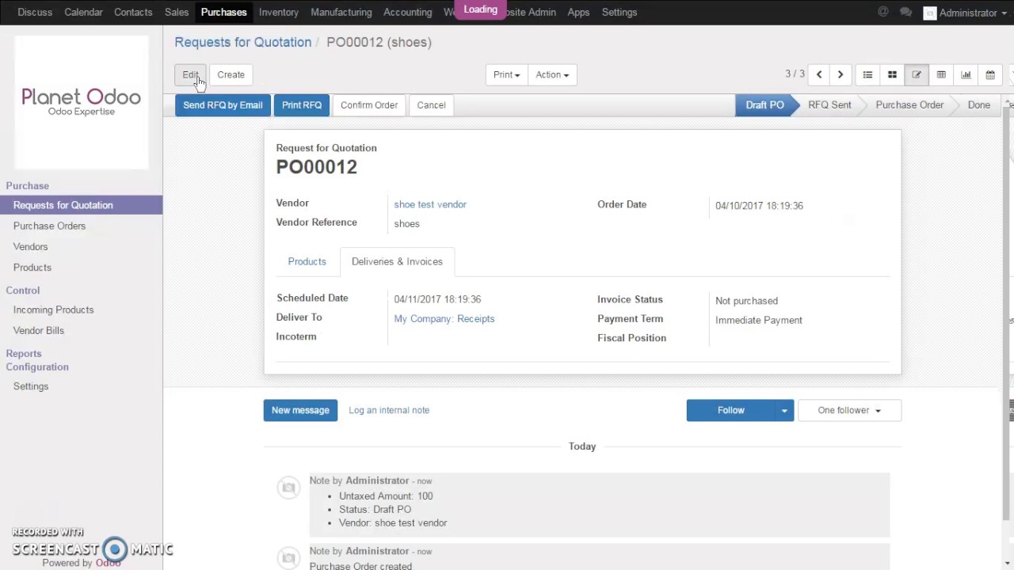Screen dimensions: 1014x570
Task: Click the Purchase Order status stage
Action: (909, 104)
